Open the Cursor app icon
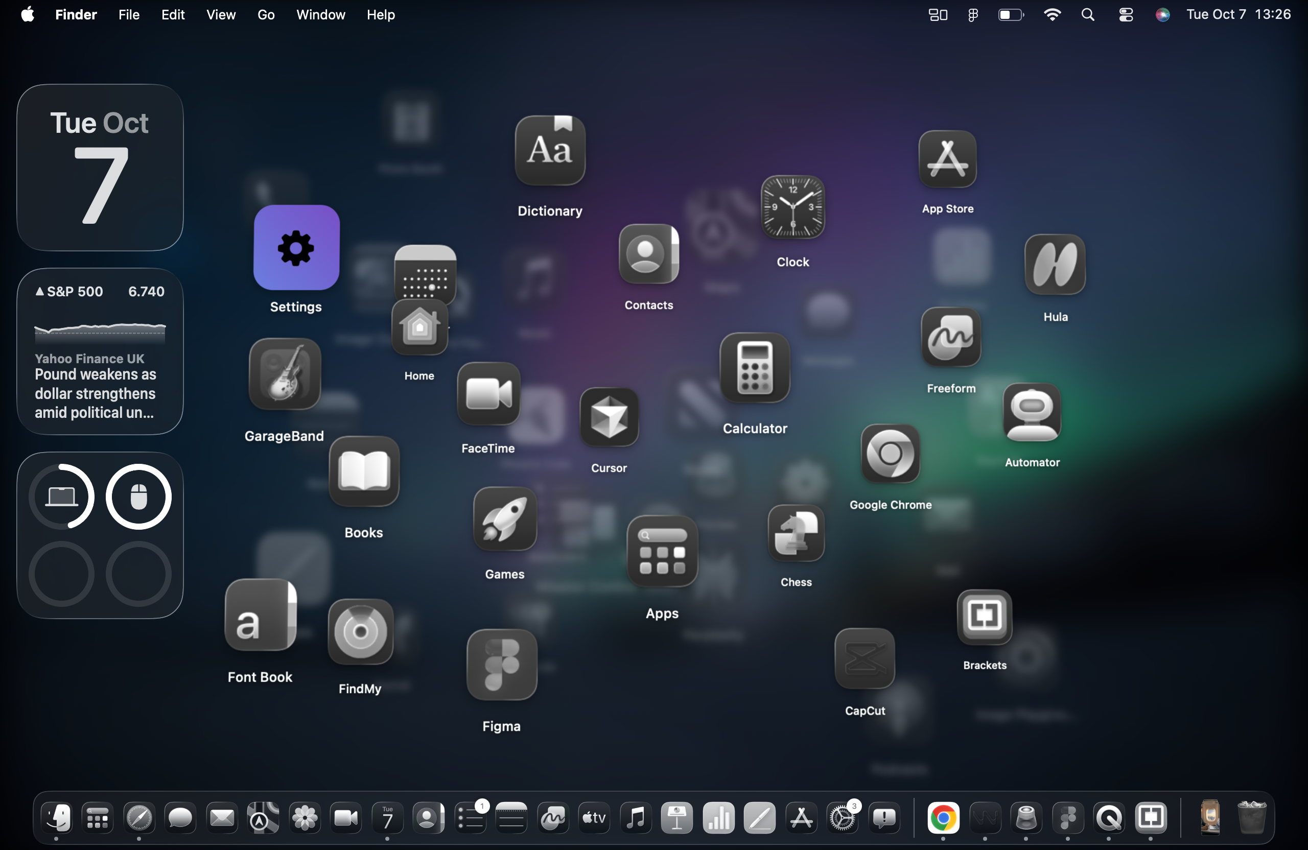This screenshot has height=850, width=1308. (x=609, y=417)
